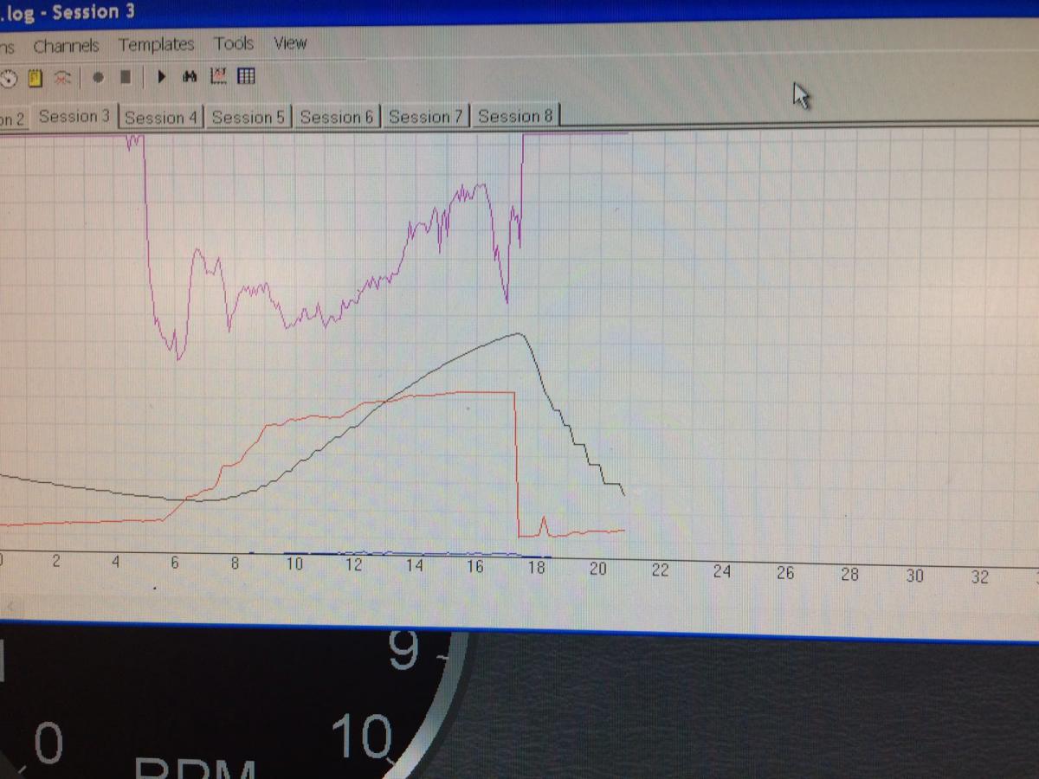Screen dimensions: 1039x779
Task: Open the gauge dashboard view icon
Action: pos(10,77)
